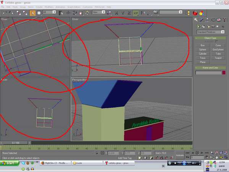The height and width of the screenshot is (172, 229).
Task: Restrict transform to Y axis
Action: 123,13
